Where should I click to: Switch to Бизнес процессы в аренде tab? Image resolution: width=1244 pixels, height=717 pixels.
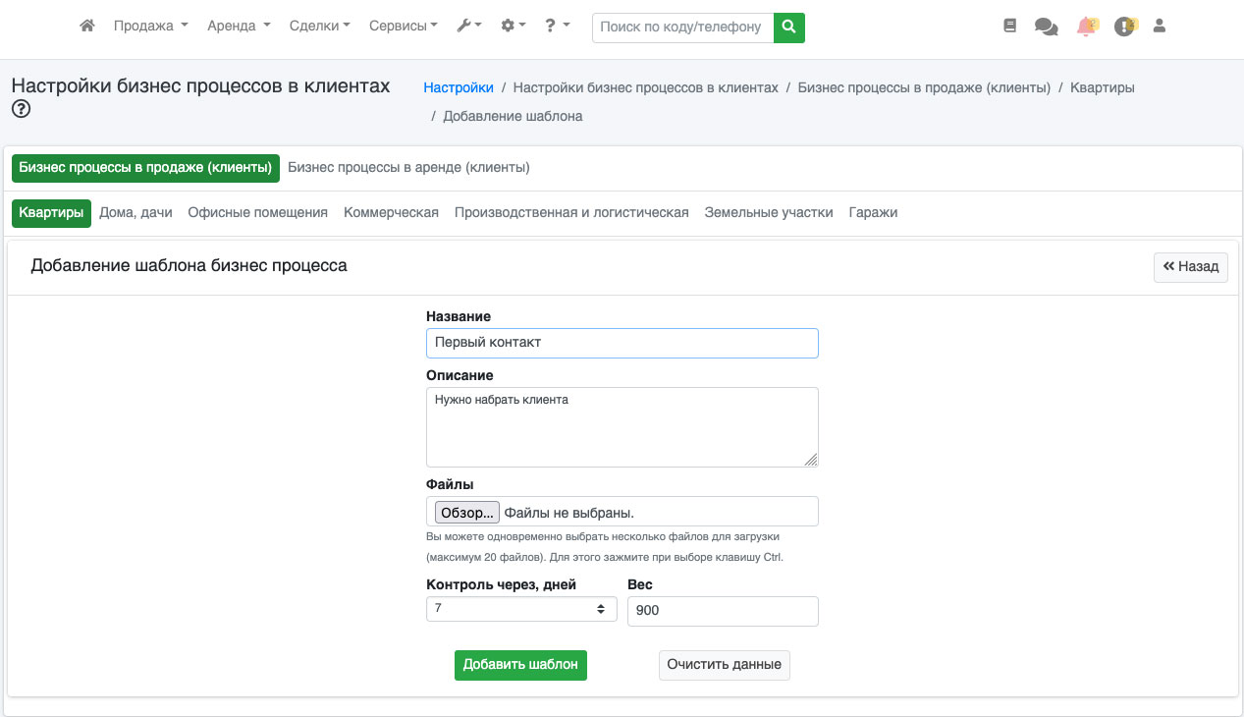408,168
